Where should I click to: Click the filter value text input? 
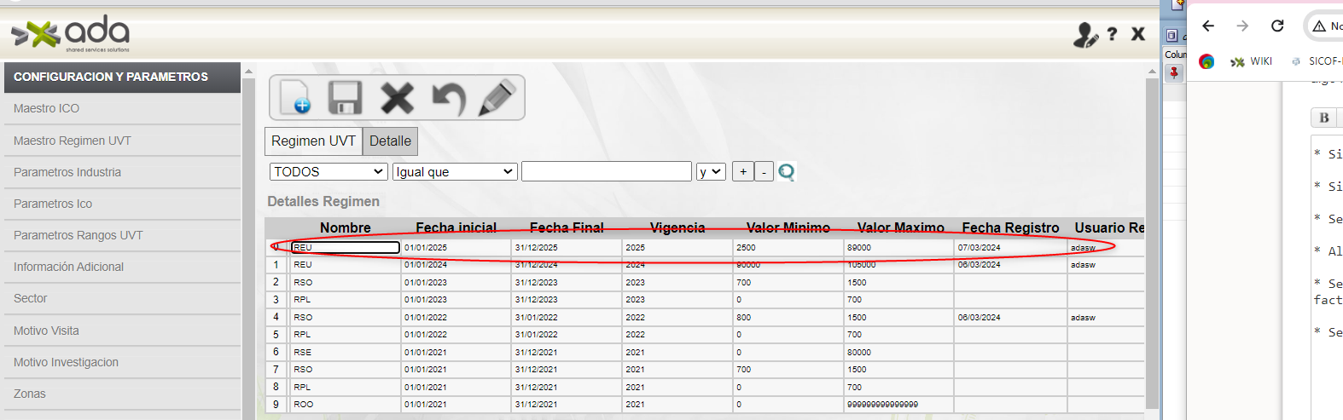coord(606,172)
